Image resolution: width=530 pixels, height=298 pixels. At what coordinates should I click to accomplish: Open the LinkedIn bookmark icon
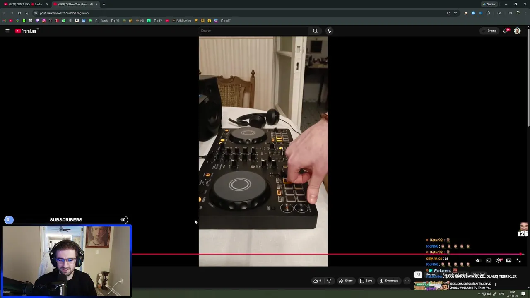point(84,21)
